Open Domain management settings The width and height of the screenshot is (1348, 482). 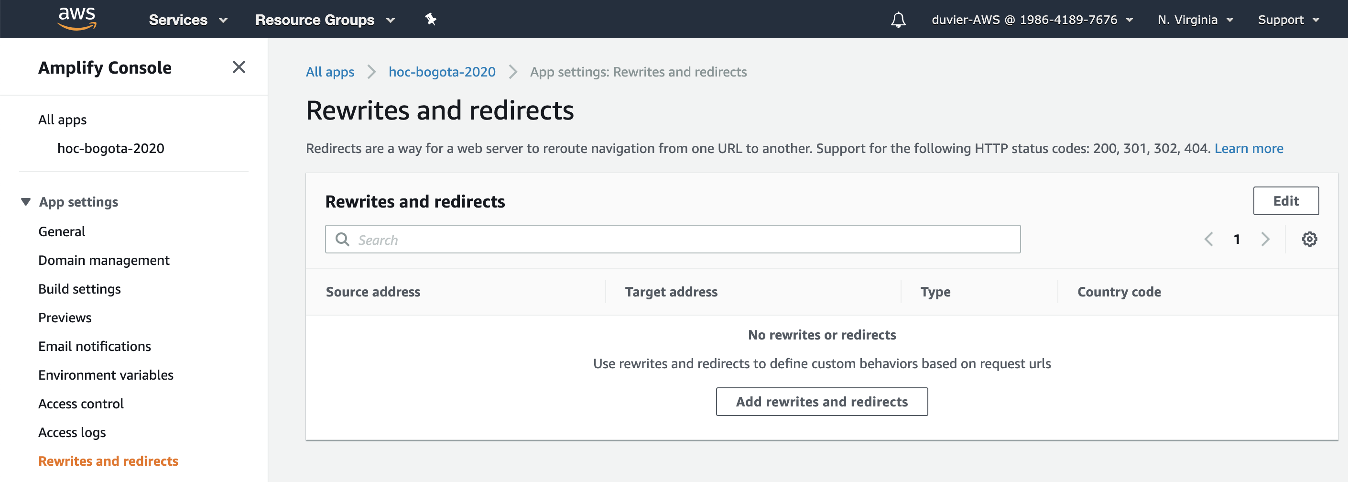click(104, 261)
